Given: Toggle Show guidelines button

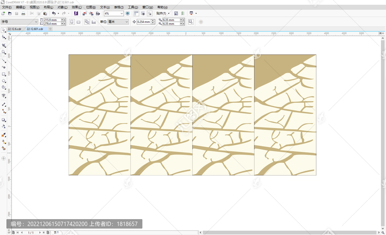Looking at the screenshot, I should pos(149,14).
